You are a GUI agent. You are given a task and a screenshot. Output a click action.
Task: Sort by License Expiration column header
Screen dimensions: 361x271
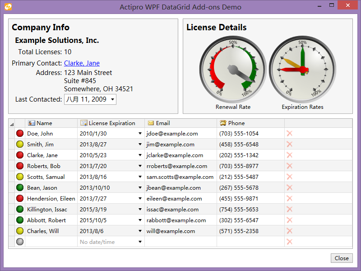(x=111, y=123)
